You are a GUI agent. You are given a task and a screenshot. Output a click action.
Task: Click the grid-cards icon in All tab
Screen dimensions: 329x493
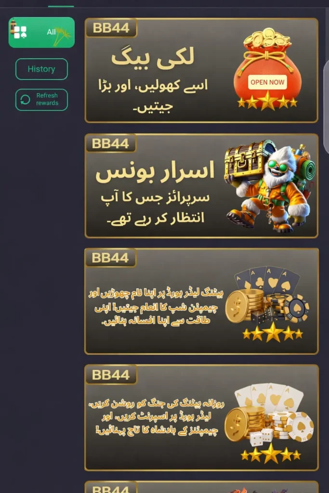point(20,32)
